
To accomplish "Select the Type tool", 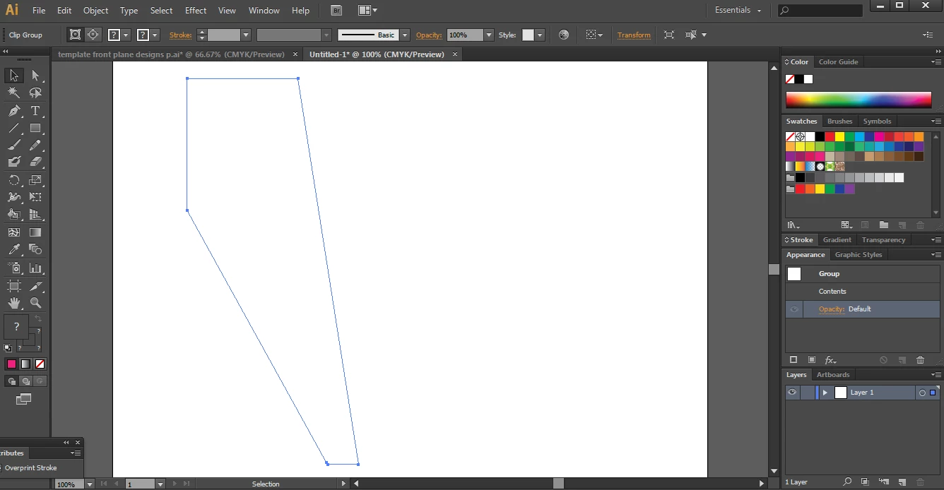I will pos(35,111).
